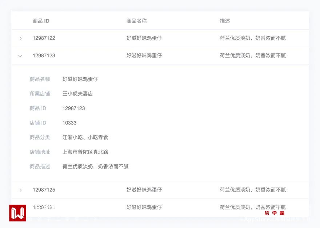Click the shop ID value 10333
Image resolution: width=320 pixels, height=228 pixels.
click(69, 123)
